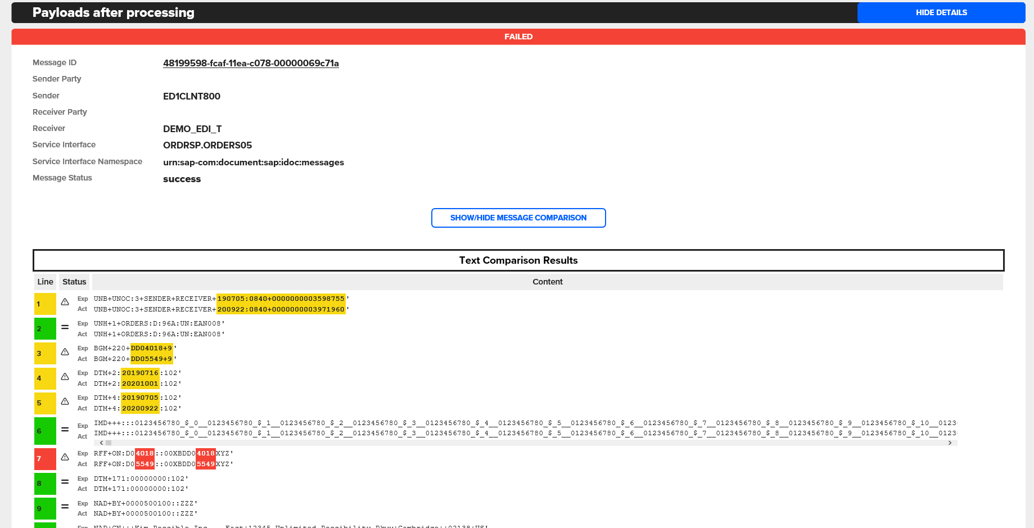Click the equals icon on line 9

click(65, 507)
